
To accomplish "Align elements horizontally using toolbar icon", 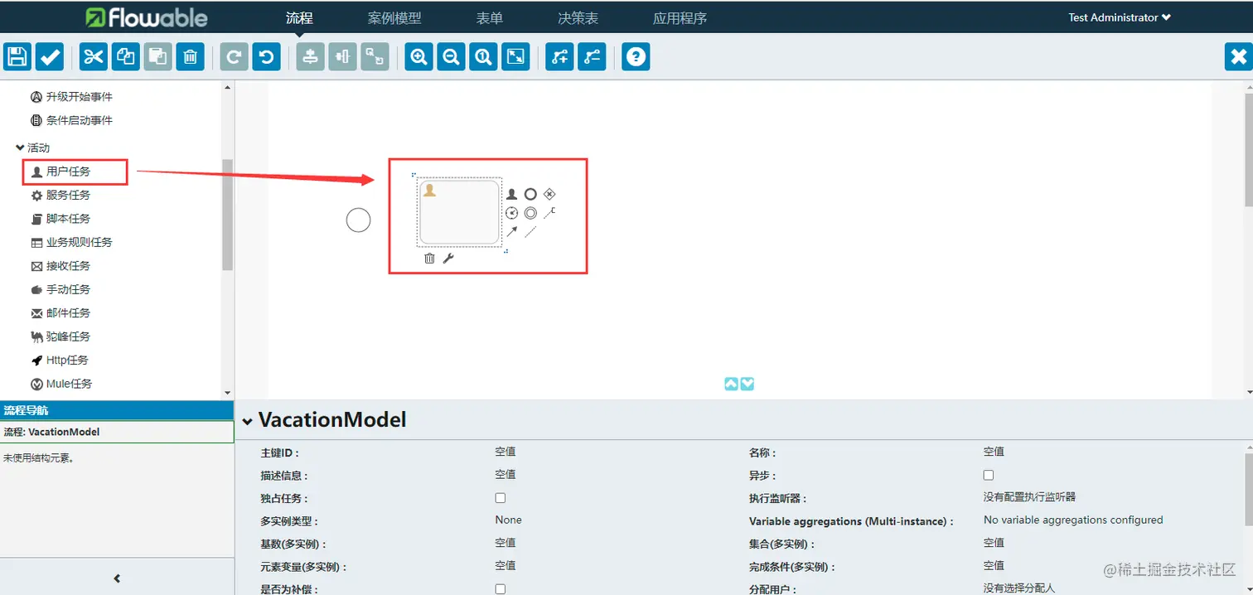I will (342, 56).
